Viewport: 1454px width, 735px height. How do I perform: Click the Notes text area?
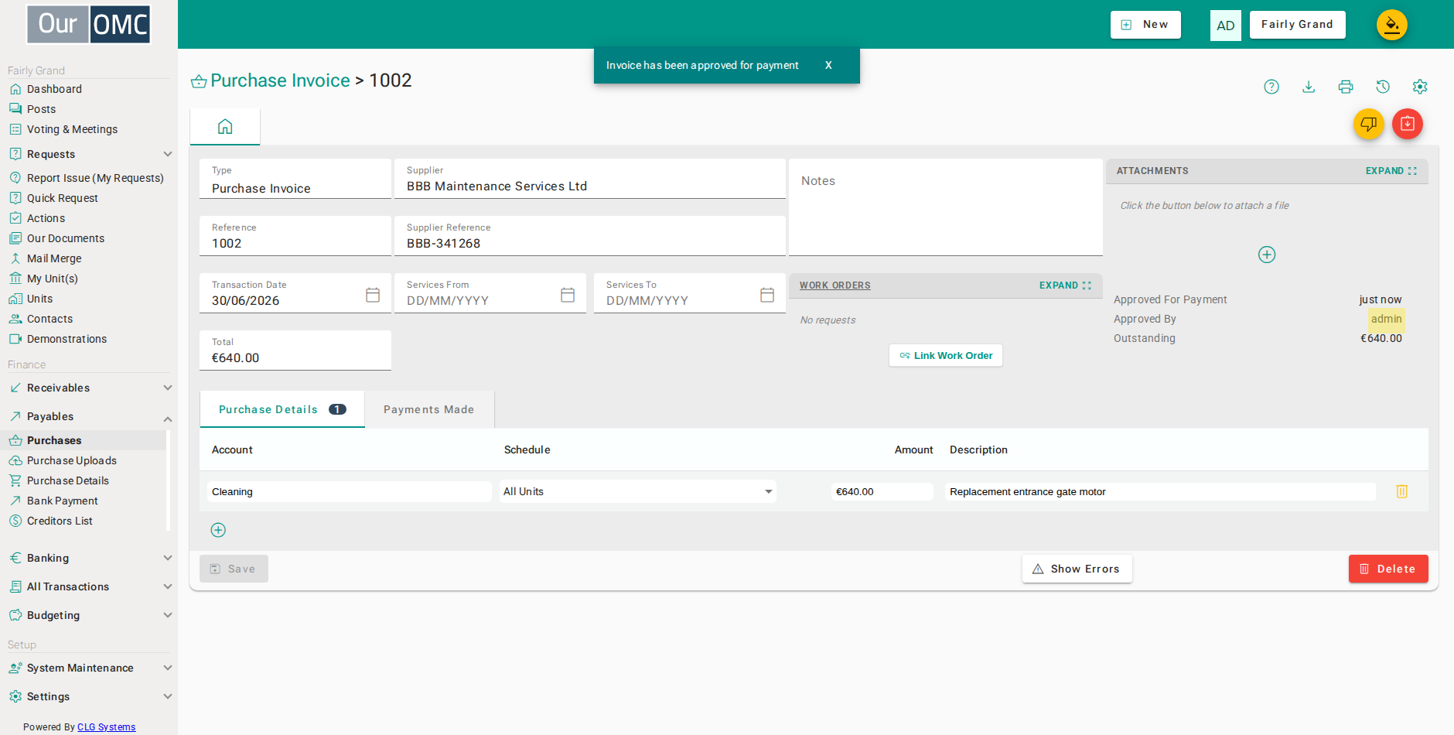(x=946, y=207)
